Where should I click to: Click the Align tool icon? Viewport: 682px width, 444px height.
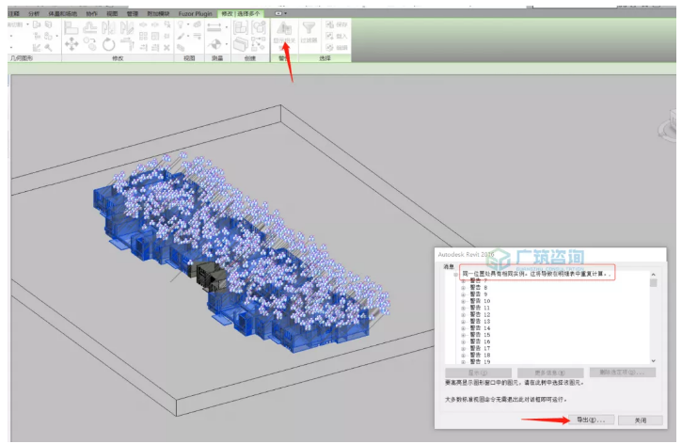[71, 29]
